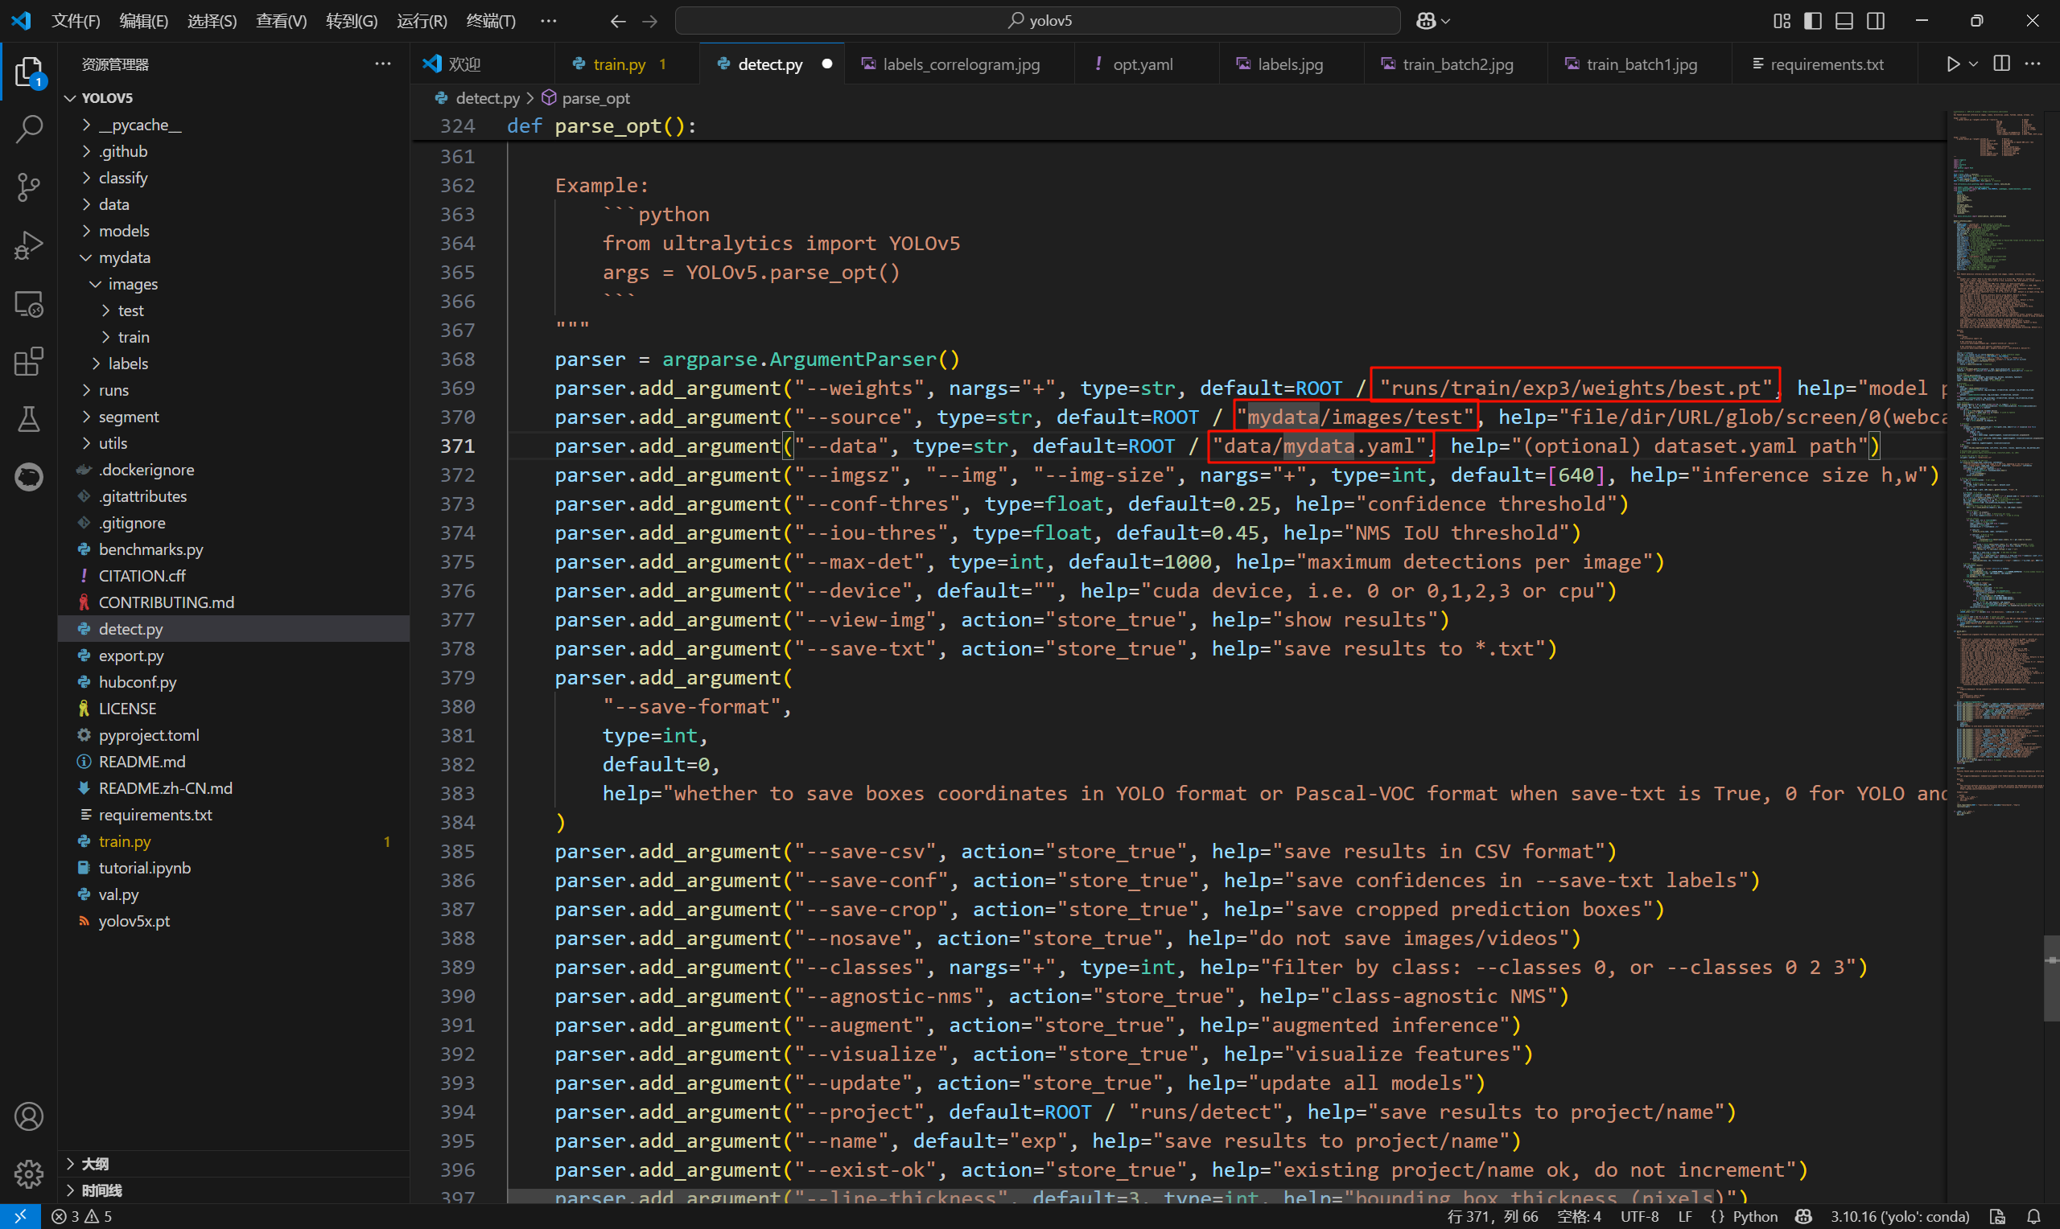Open the Run and Debug view
Screen dimensions: 2060x1229
pyautogui.click(x=29, y=246)
